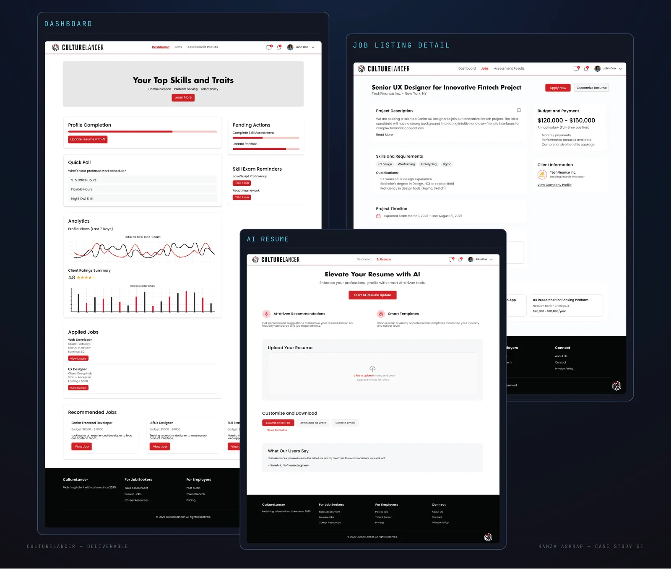
Task: Click Save to Profile link
Action: tap(277, 430)
